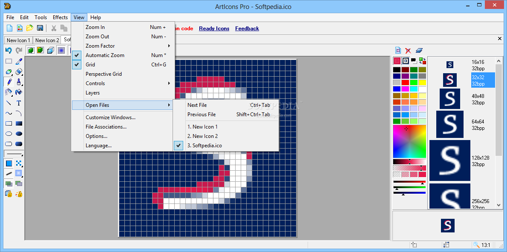Select the straight Line tool
The height and width of the screenshot is (252, 507).
[9, 103]
